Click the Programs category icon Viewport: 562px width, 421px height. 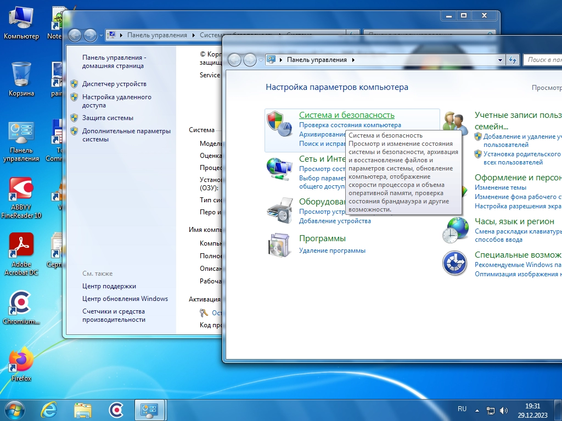[x=279, y=244]
